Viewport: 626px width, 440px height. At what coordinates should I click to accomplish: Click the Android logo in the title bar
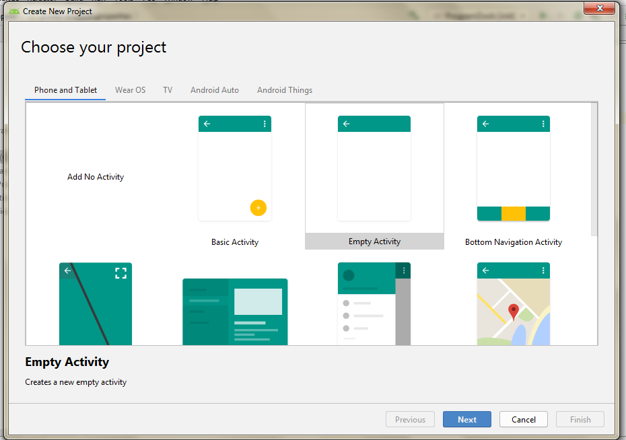[14, 11]
